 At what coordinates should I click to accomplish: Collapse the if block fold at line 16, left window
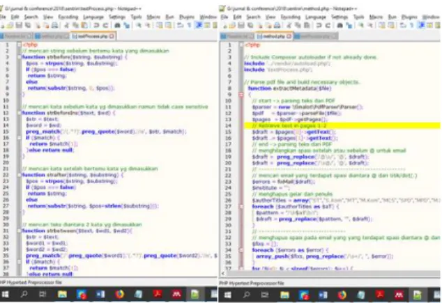[19, 138]
